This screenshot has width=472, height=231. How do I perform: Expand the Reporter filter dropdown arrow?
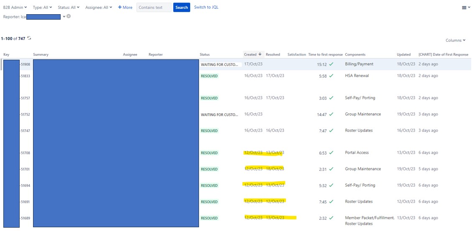pos(64,16)
